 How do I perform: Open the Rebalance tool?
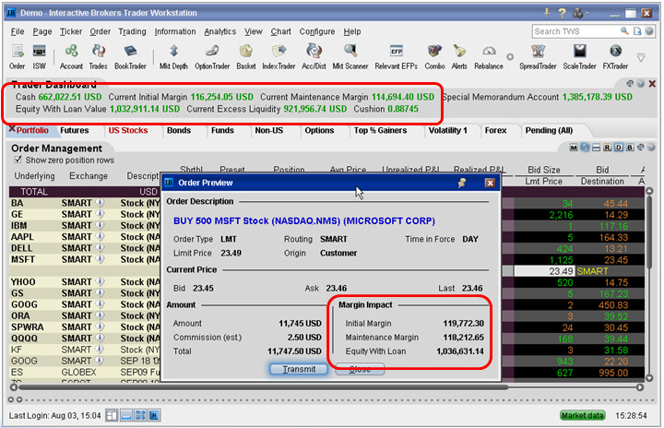click(489, 57)
